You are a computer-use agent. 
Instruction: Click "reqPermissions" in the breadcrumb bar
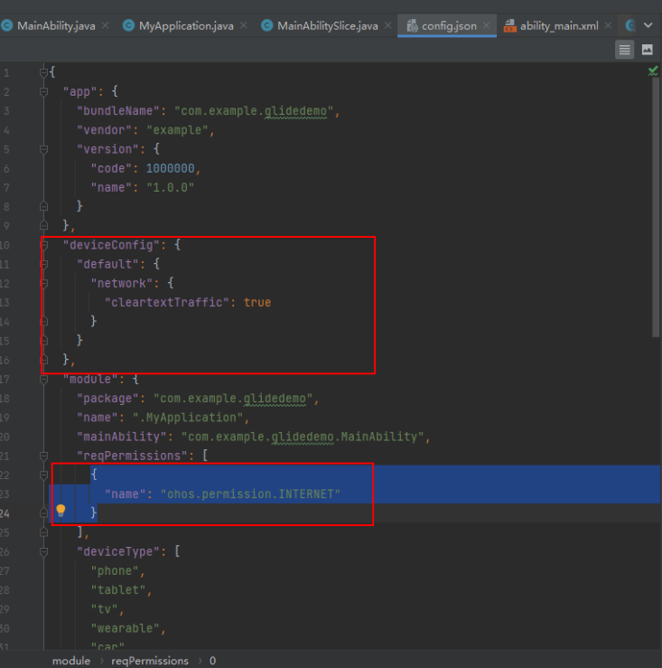150,661
